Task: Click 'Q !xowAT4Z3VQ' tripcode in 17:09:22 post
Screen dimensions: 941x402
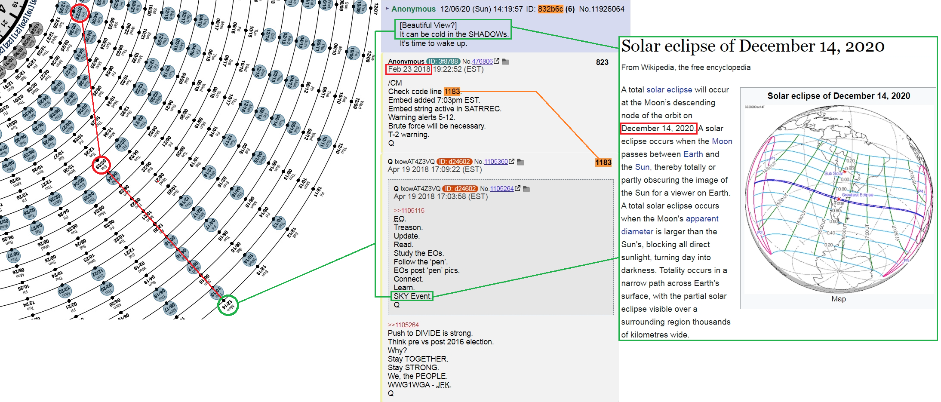Action: click(x=411, y=162)
